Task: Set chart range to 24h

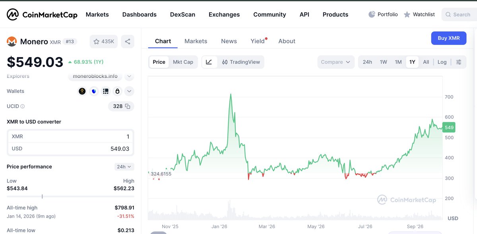Action: tap(368, 62)
